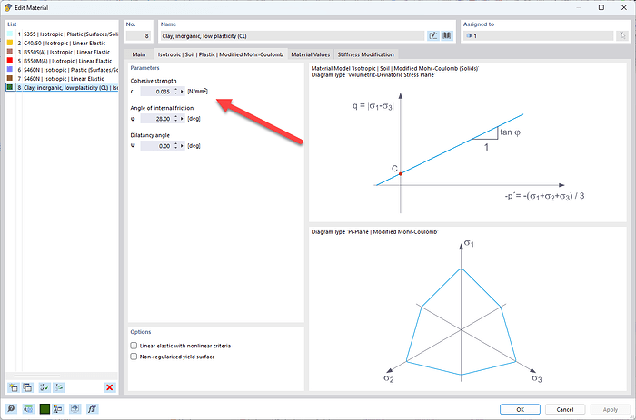Delete selected material with red X

click(110, 387)
